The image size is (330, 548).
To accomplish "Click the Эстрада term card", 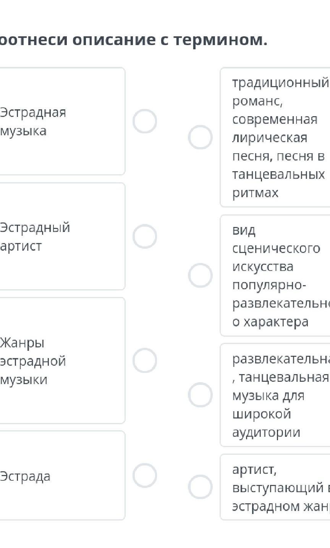I will tap(61, 476).
